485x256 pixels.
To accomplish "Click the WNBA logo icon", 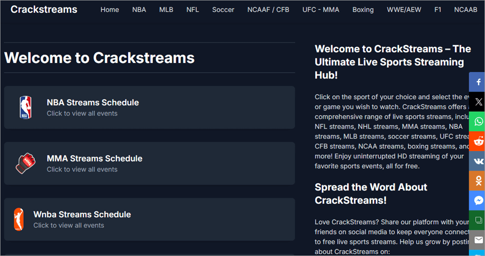I will (x=18, y=219).
